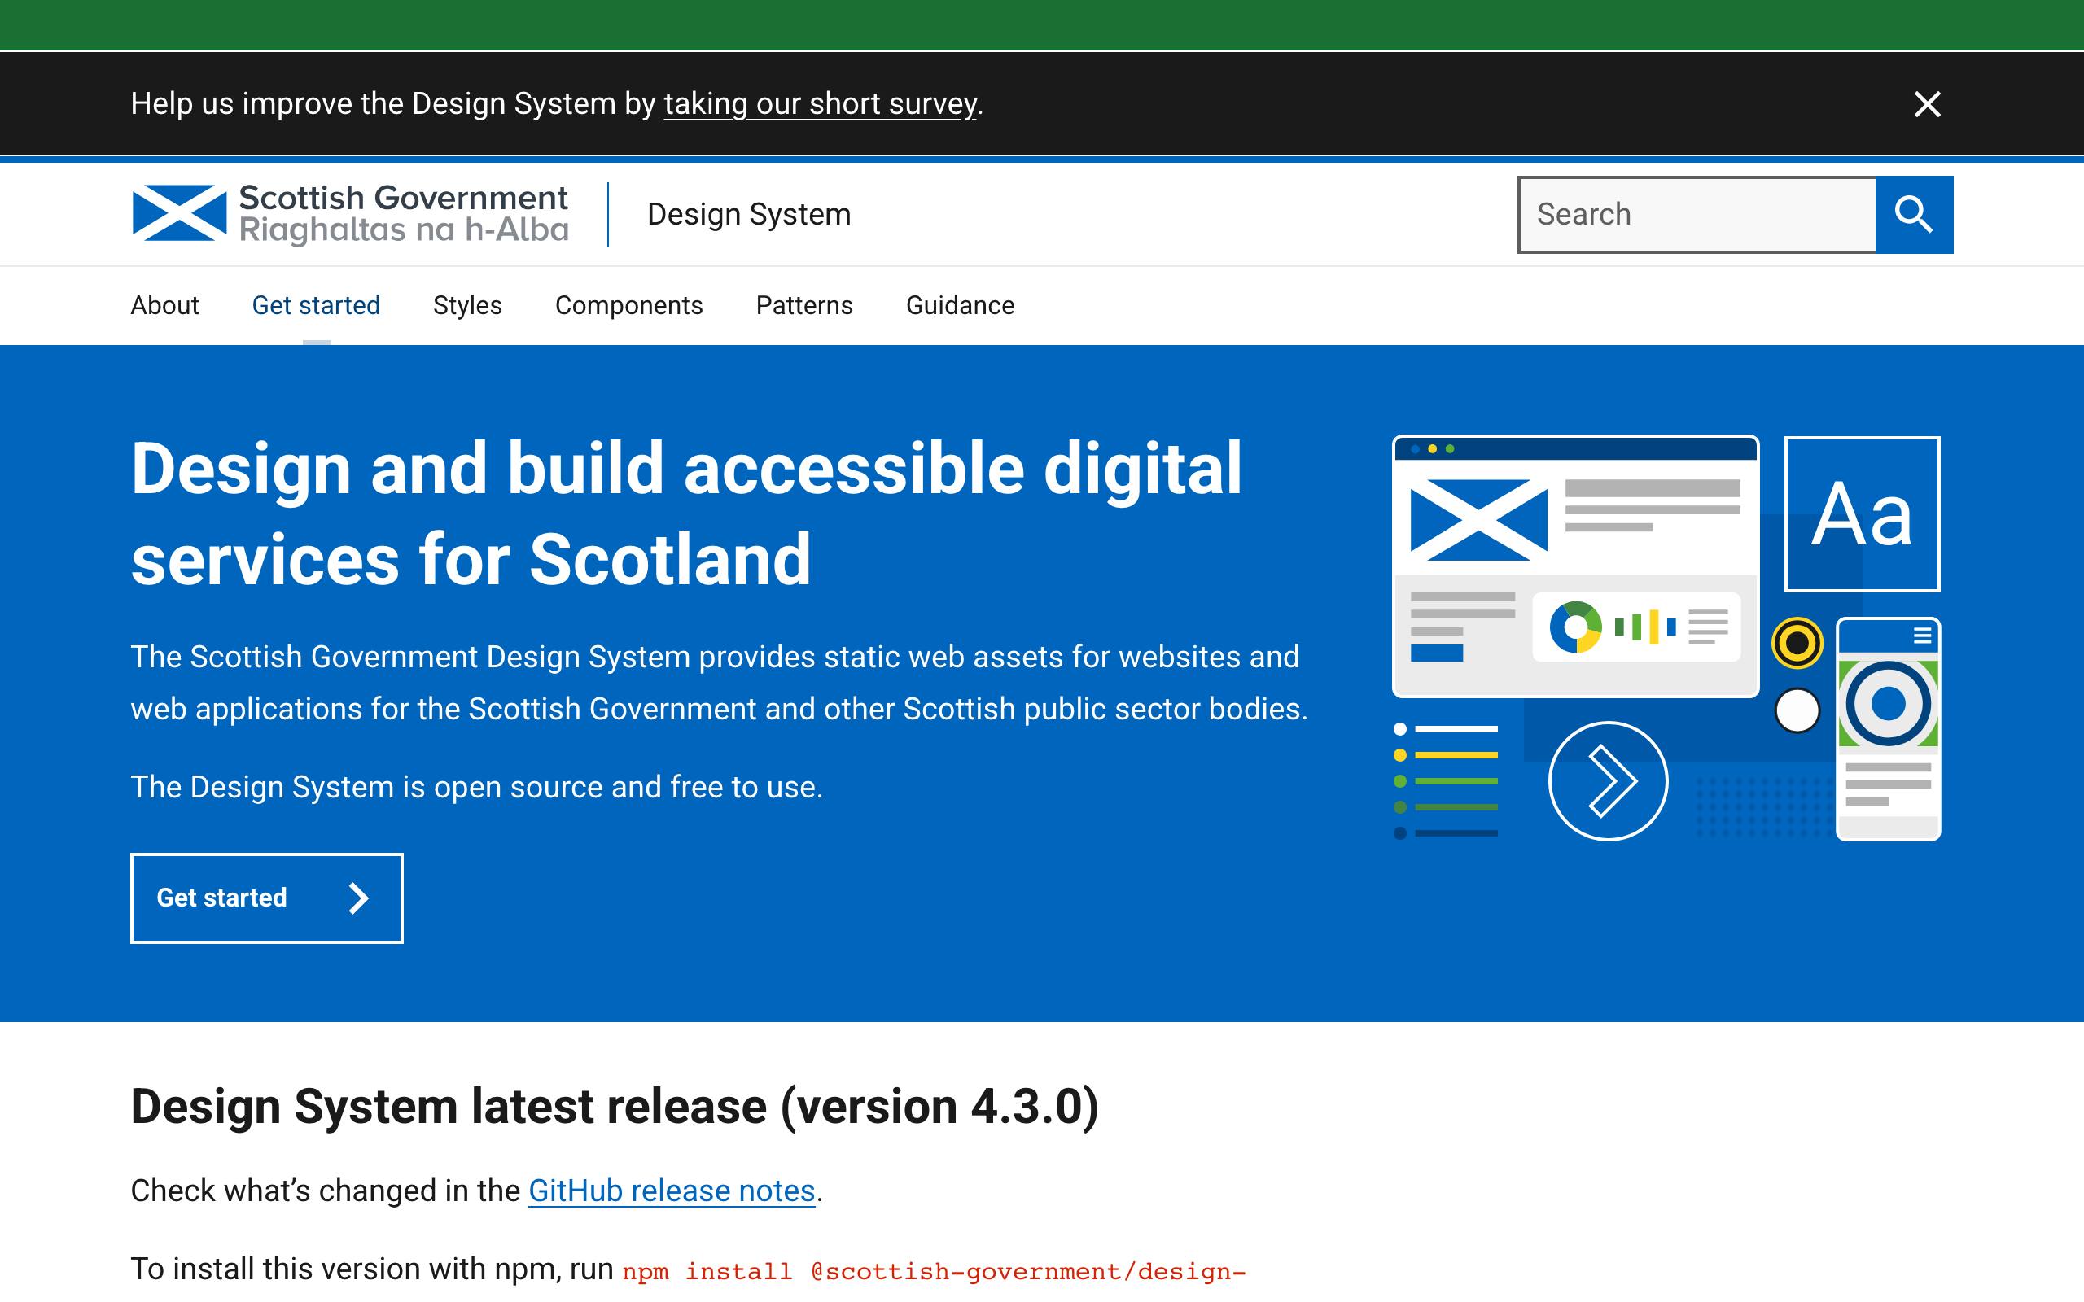Click the search magnifier button
2084x1302 pixels.
pos(1914,214)
